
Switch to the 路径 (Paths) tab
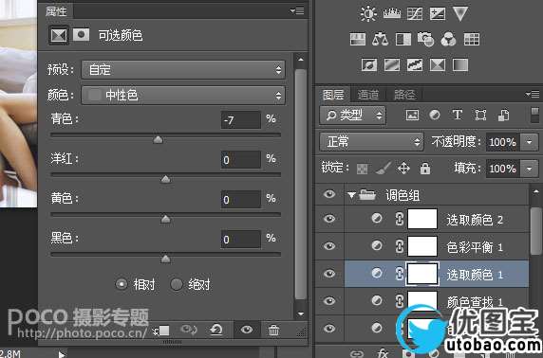coord(404,95)
